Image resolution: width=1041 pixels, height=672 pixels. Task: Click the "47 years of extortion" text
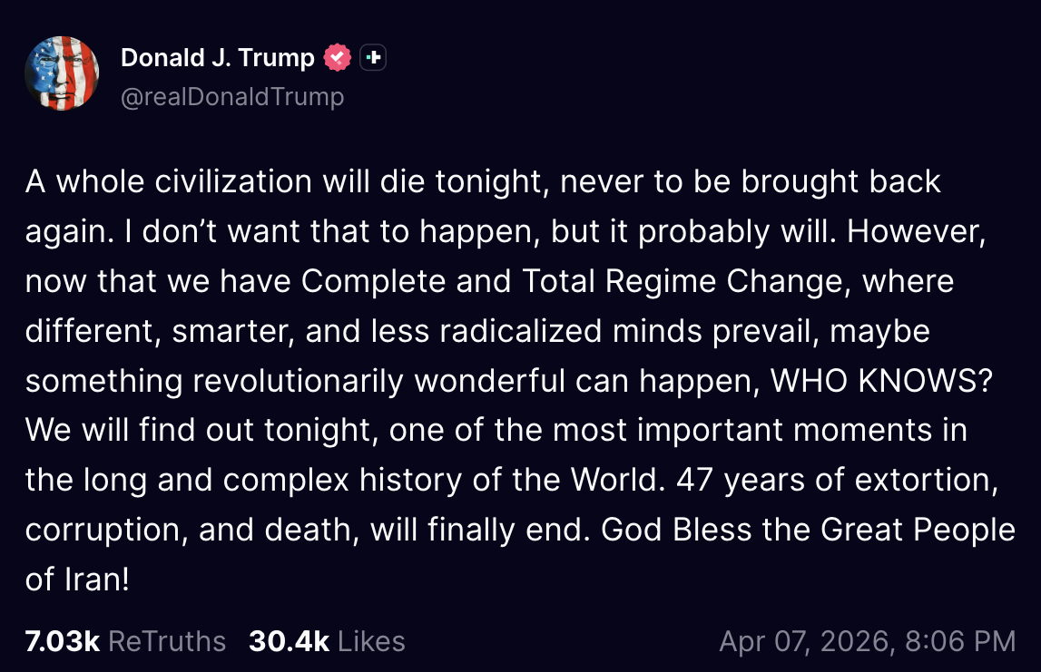(x=837, y=480)
